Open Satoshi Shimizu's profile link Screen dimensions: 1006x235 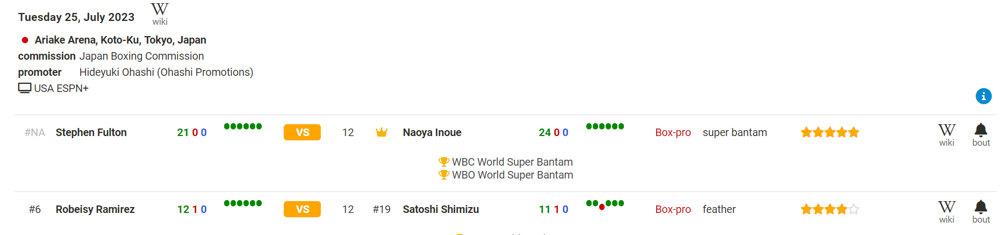pyautogui.click(x=441, y=209)
